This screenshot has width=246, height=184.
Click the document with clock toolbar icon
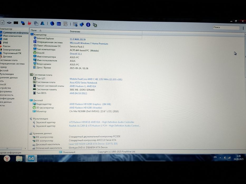coord(65,24)
